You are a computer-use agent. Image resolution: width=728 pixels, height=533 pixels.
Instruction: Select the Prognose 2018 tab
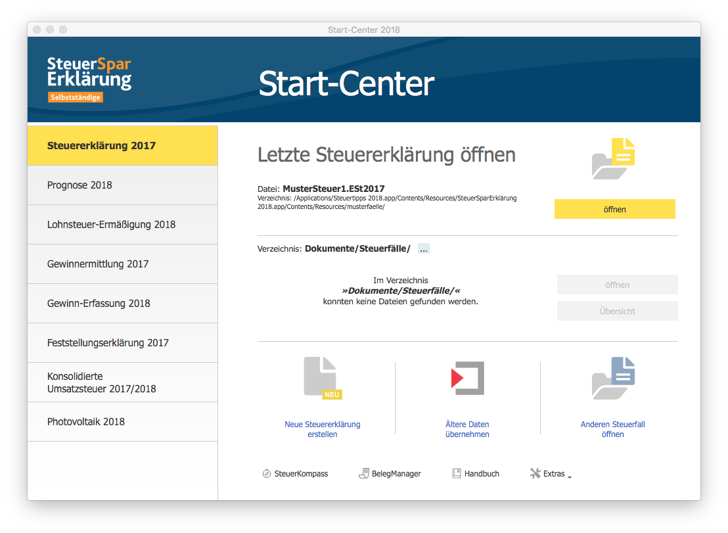pyautogui.click(x=123, y=185)
